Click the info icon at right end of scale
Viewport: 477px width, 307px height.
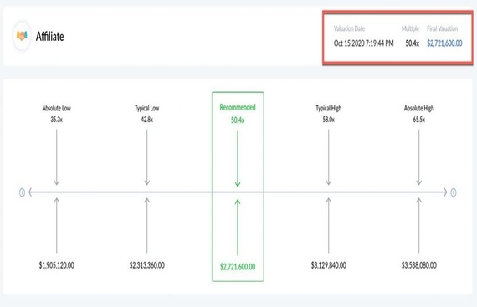454,192
